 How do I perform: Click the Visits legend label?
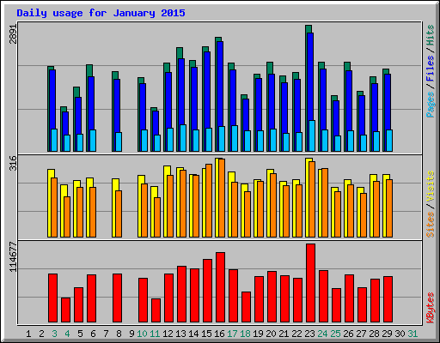pos(431,187)
